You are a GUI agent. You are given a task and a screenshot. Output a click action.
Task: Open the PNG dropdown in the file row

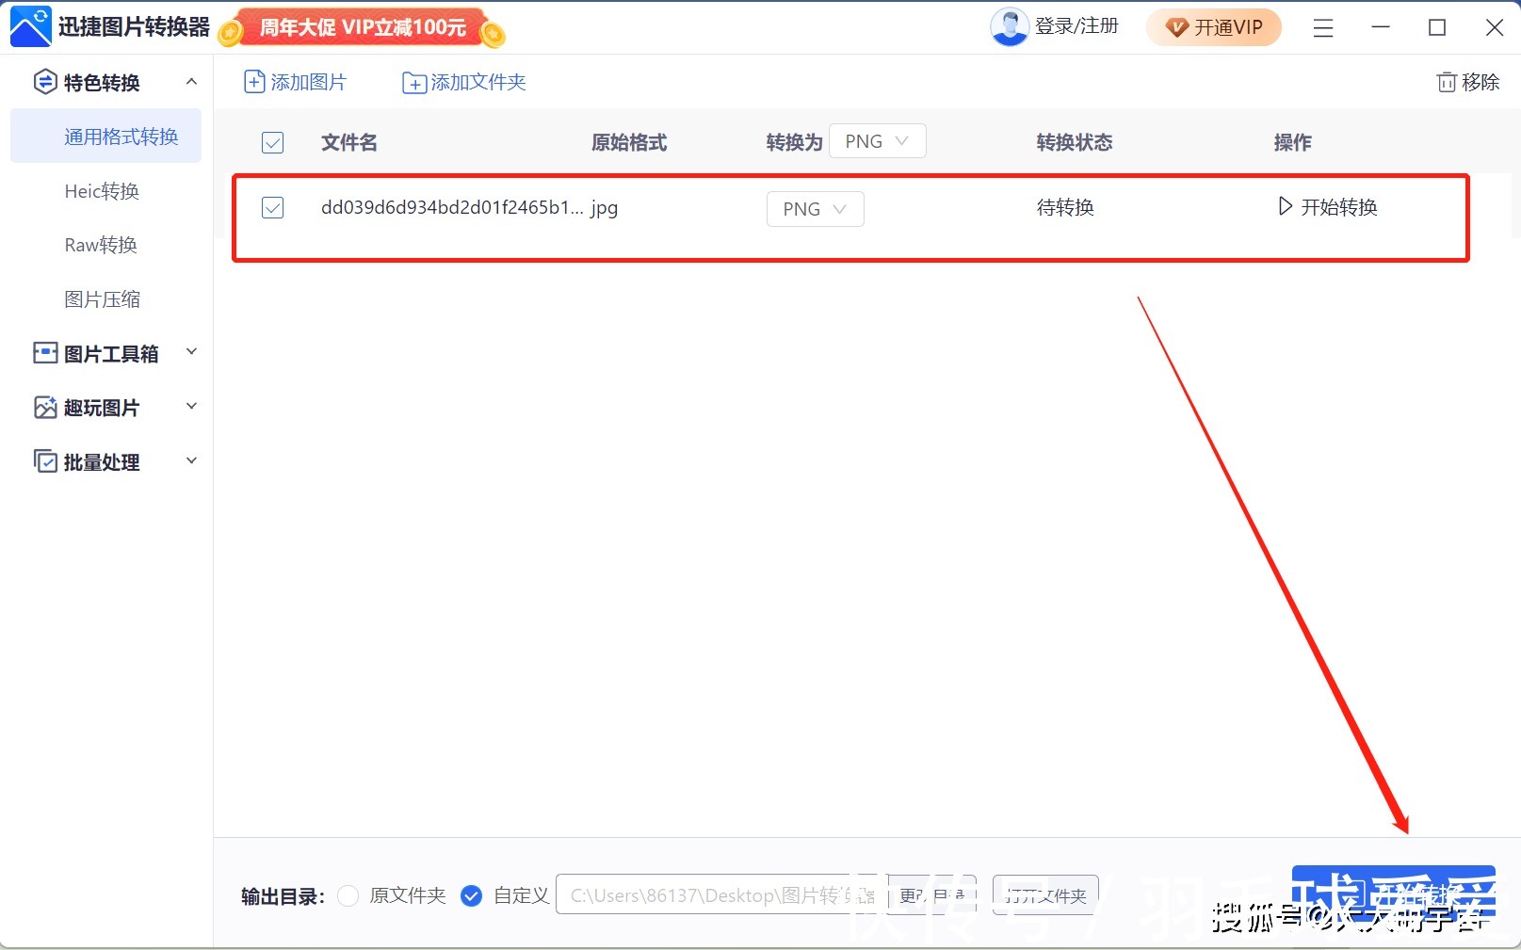pyautogui.click(x=816, y=209)
